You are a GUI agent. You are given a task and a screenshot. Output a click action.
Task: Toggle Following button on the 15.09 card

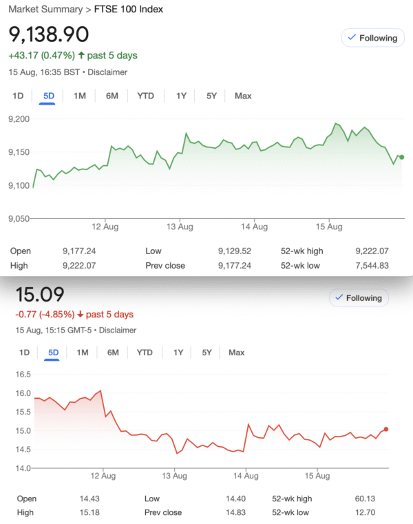359,297
